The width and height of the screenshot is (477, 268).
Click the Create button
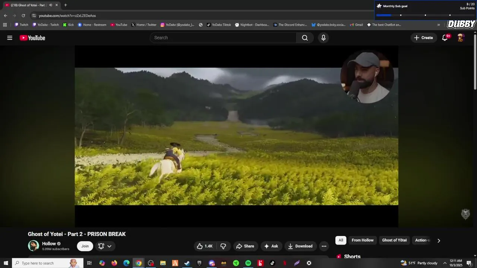(x=423, y=38)
